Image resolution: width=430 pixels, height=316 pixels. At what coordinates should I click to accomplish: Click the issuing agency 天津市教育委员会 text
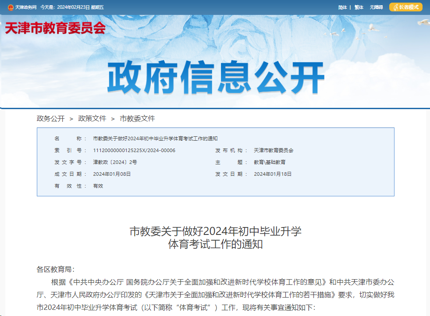pos(274,150)
